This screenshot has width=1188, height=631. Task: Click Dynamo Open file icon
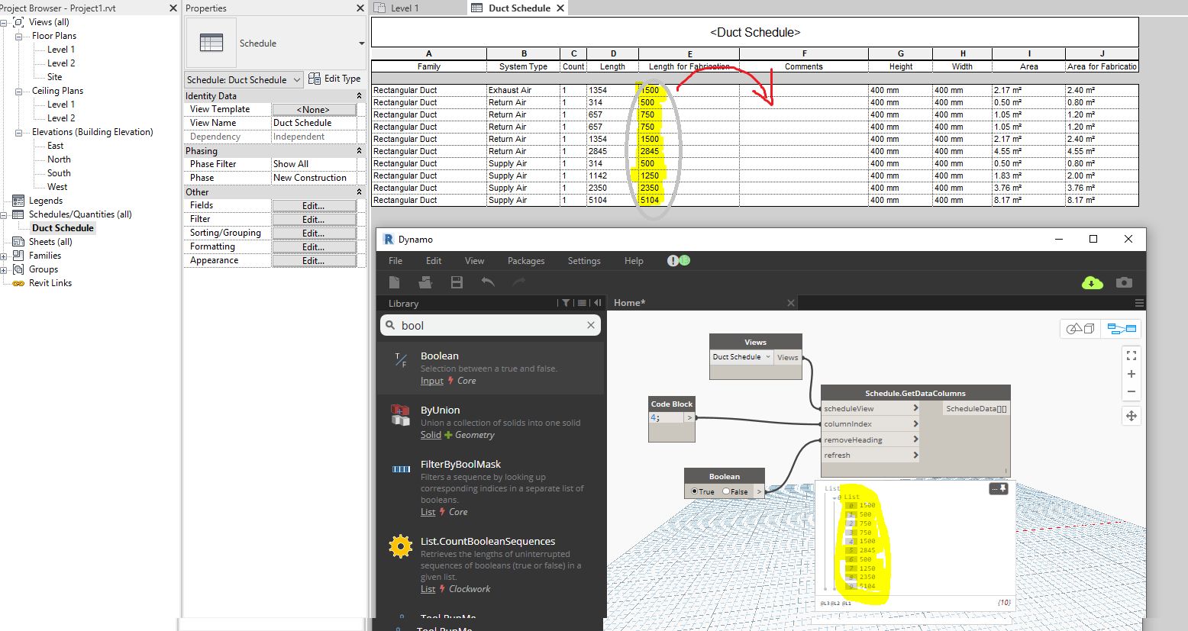[425, 282]
